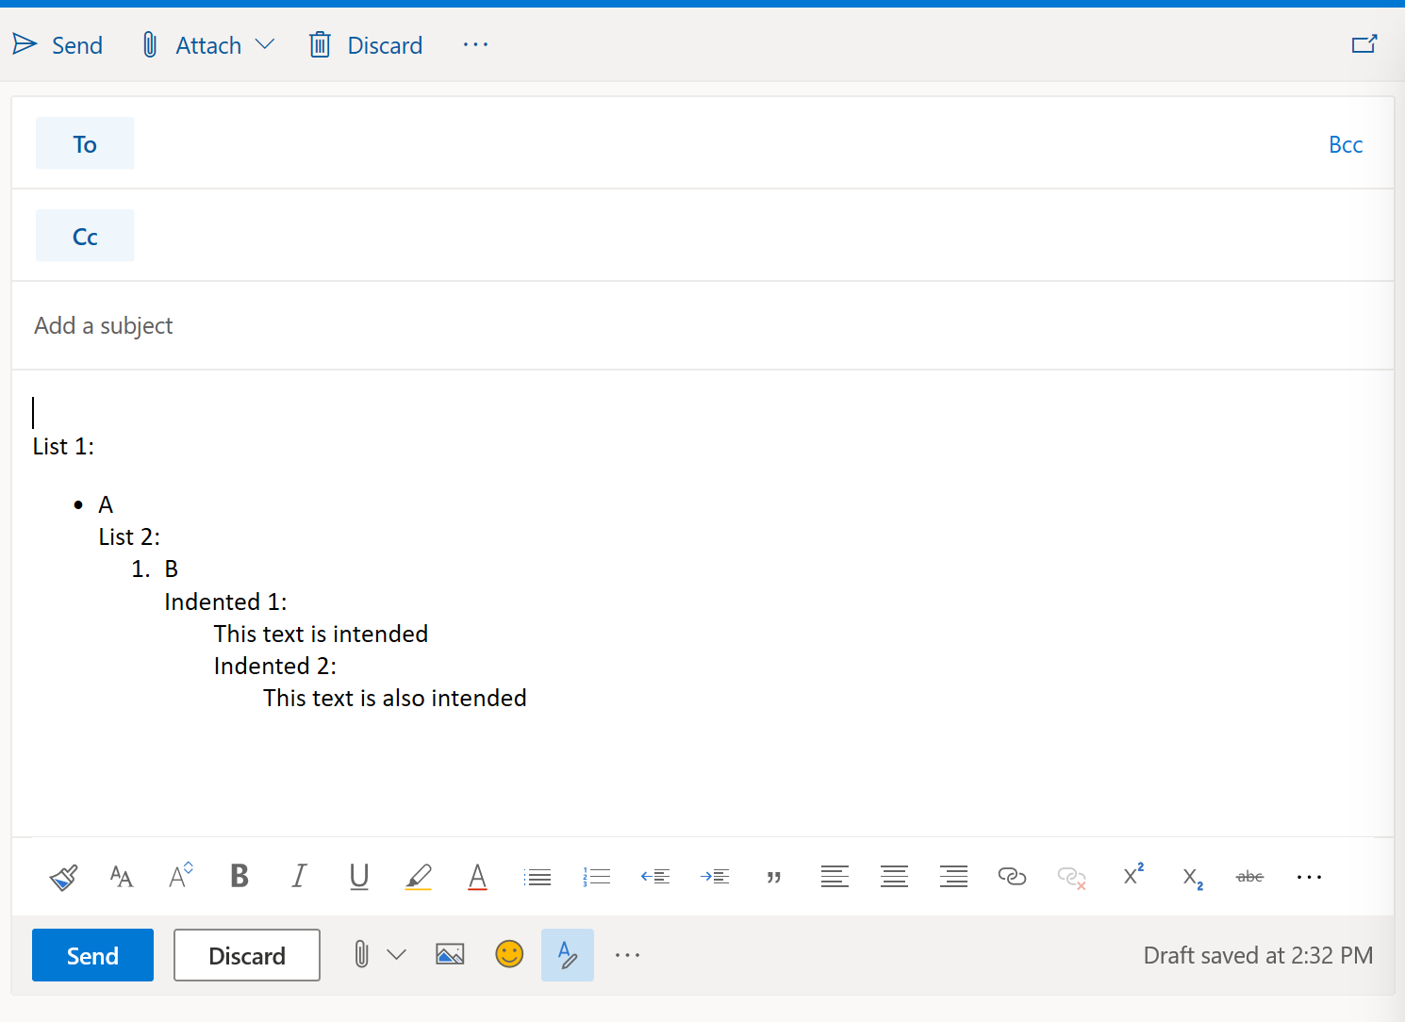Show the Bcc field
This screenshot has width=1405, height=1022.
click(1345, 143)
